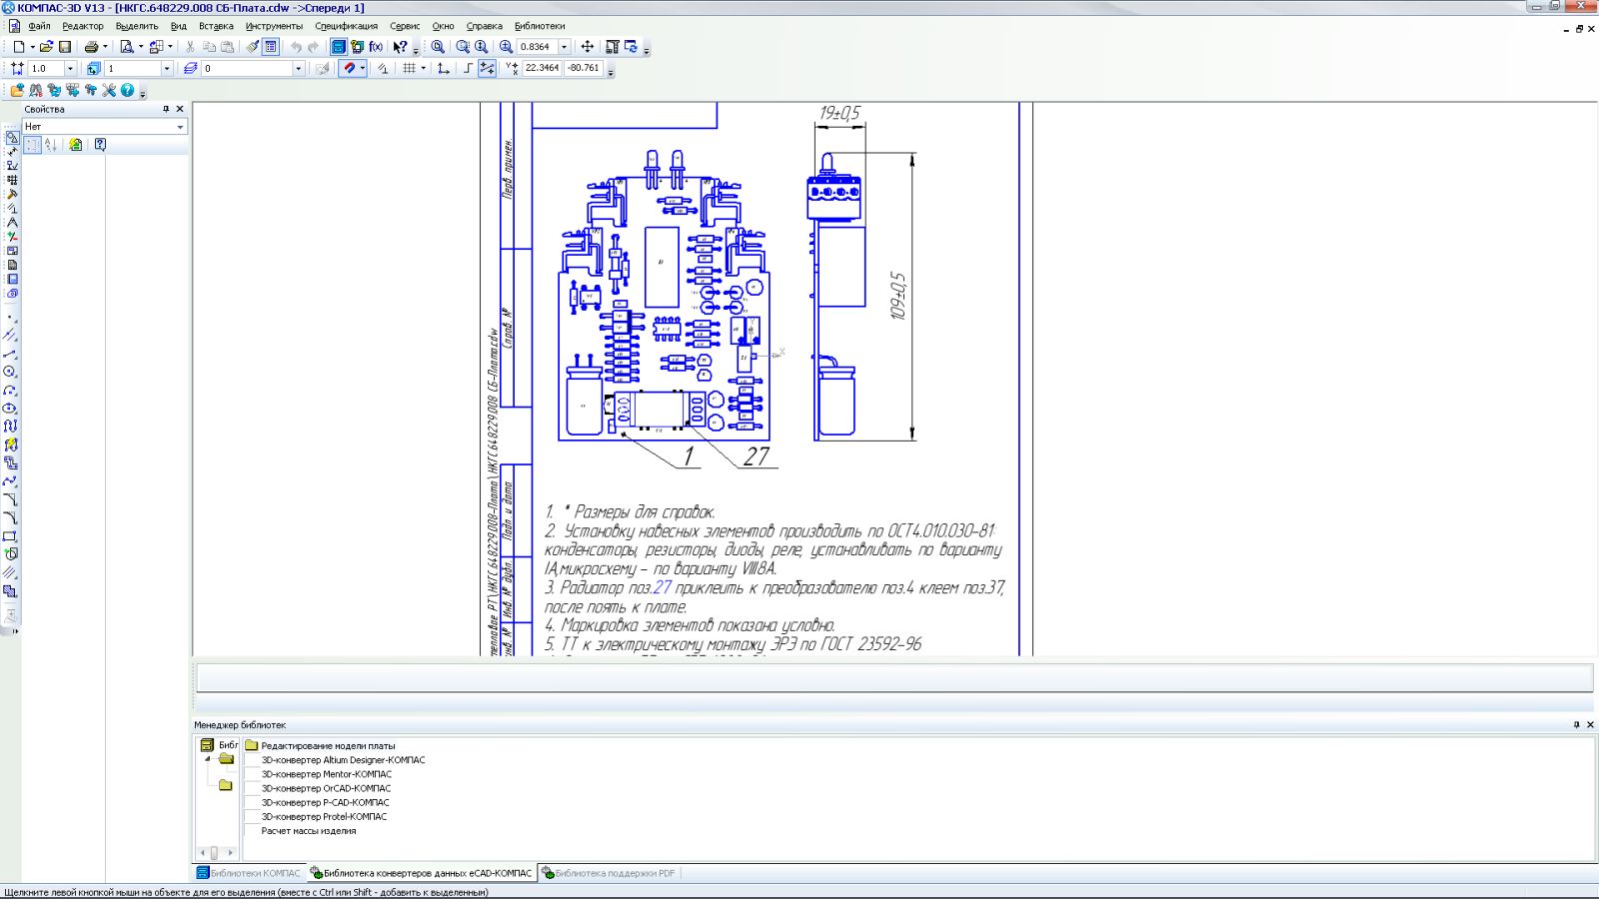Toggle the Properties panel toolbar button

271,47
